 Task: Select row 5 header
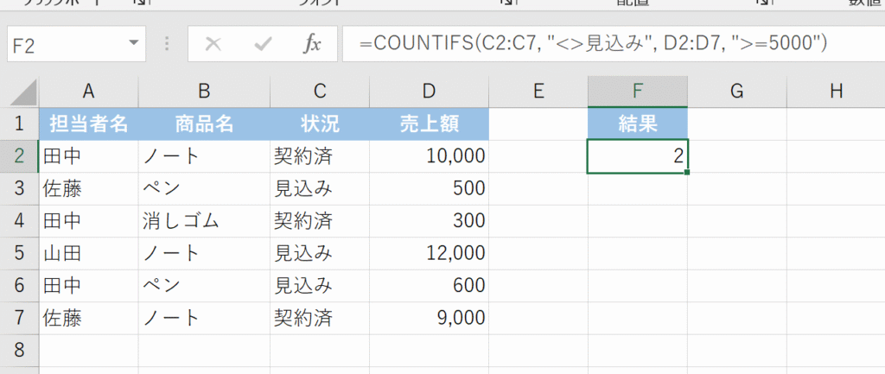(x=19, y=253)
